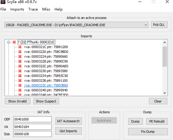Click the Pick DLL button

pyautogui.click(x=159, y=25)
